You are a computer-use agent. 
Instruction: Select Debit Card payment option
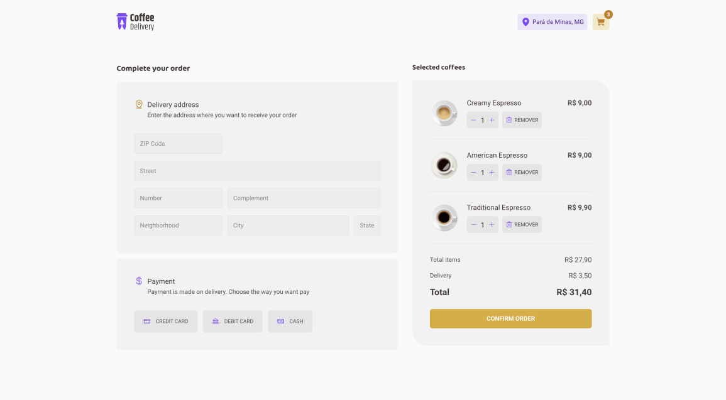pyautogui.click(x=233, y=322)
